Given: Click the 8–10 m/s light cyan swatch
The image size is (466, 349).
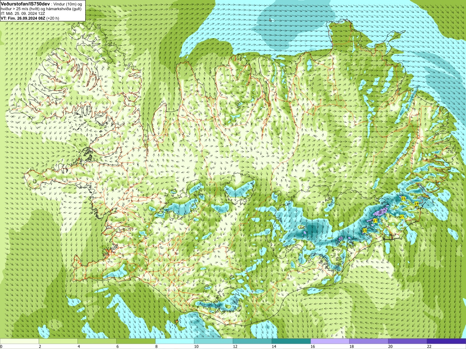Looking at the screenshot, I should [x=175, y=341].
